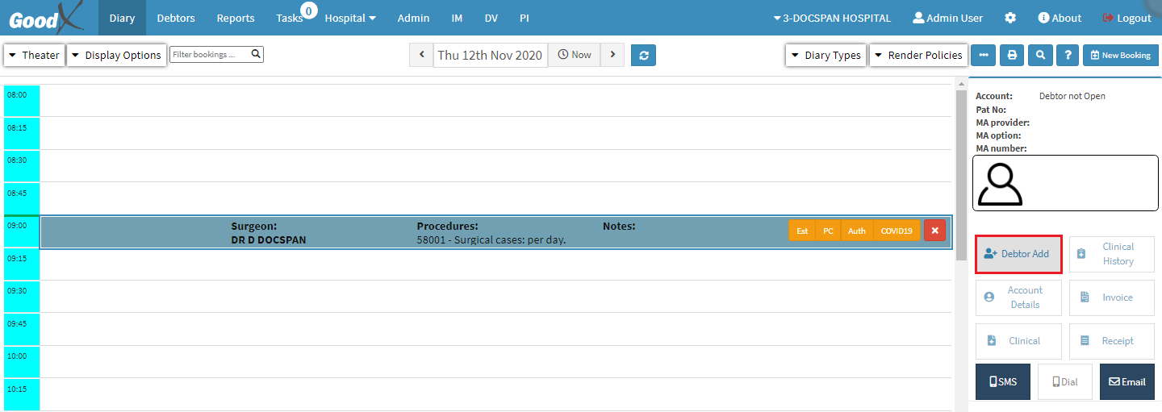1162x412 pixels.
Task: Open the Clinical button
Action: pyautogui.click(x=1018, y=341)
